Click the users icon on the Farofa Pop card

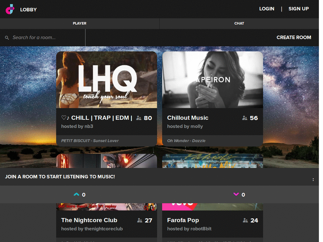click(x=245, y=220)
